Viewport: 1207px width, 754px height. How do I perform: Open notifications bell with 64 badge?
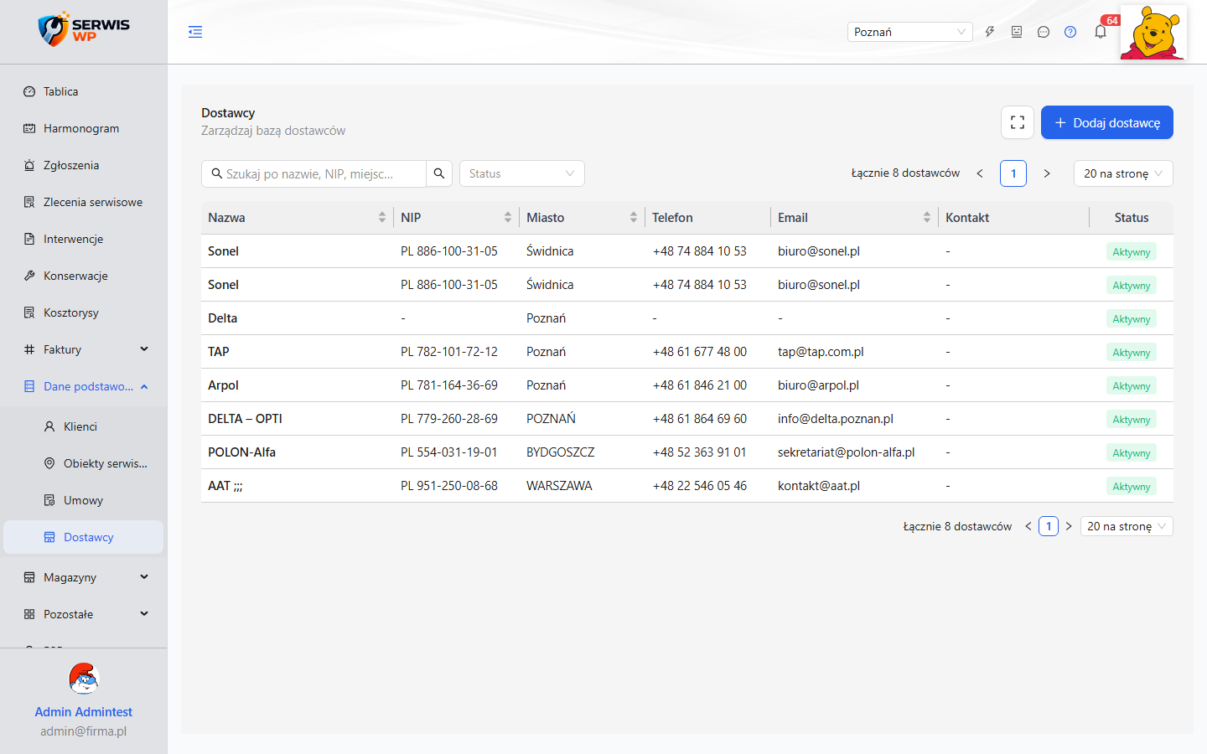tap(1101, 32)
